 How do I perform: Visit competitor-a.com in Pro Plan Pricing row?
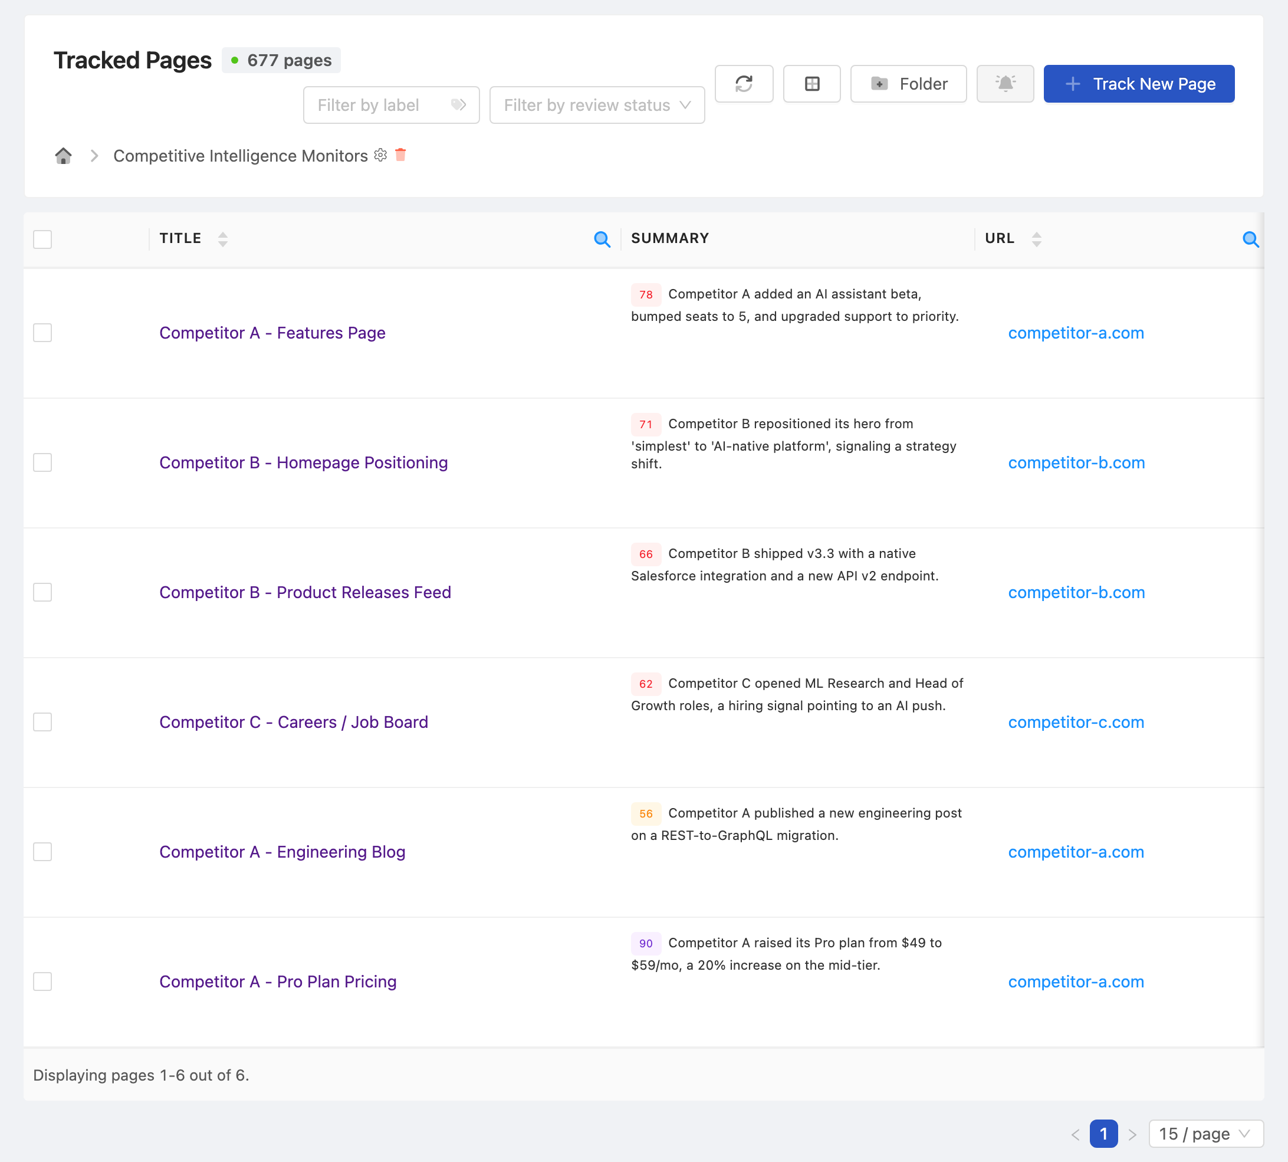click(1076, 982)
